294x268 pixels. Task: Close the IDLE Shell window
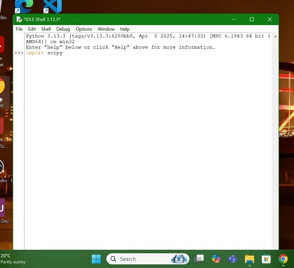click(x=270, y=19)
